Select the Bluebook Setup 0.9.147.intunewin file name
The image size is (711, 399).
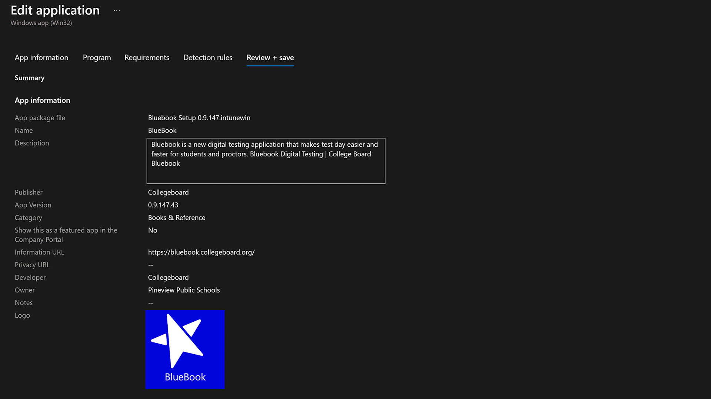(x=199, y=118)
